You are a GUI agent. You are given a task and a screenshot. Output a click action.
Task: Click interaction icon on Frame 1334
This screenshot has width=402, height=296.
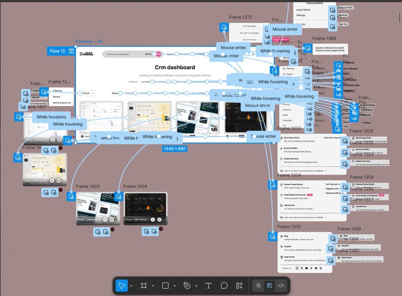pyautogui.click(x=272, y=184)
